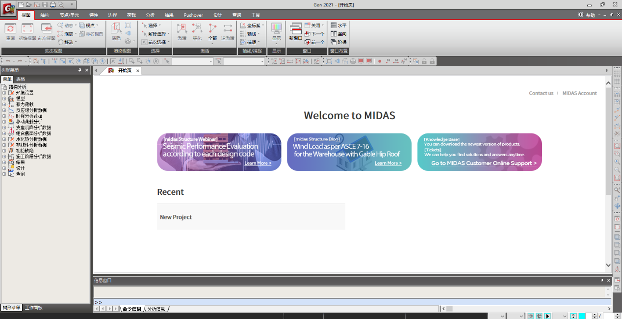622x319 pixels.
Task: Expand the 模型 tree node
Action: pyautogui.click(x=4, y=99)
